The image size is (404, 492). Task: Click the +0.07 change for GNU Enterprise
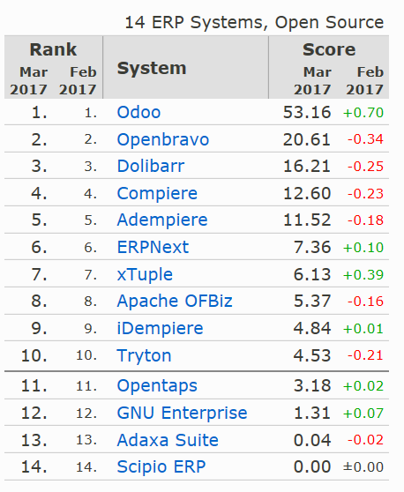[363, 414]
